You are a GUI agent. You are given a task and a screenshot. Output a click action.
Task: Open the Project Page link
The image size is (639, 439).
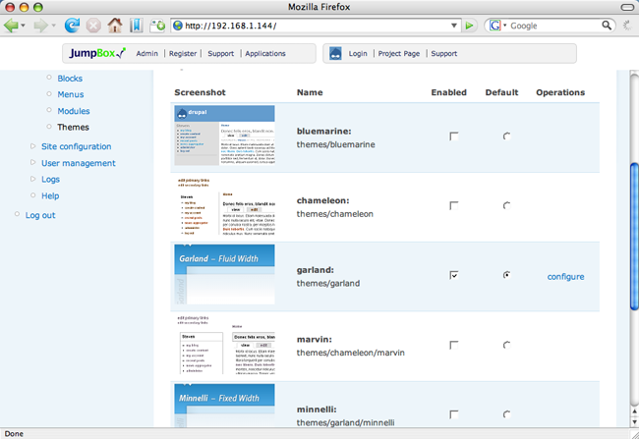click(x=398, y=53)
